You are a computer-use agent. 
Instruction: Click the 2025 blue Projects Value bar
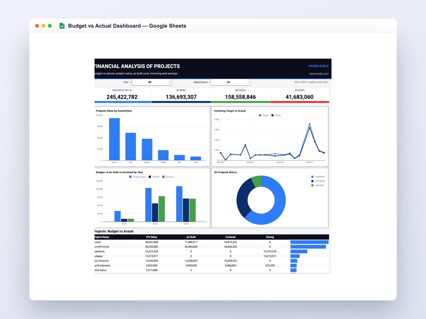179,204
